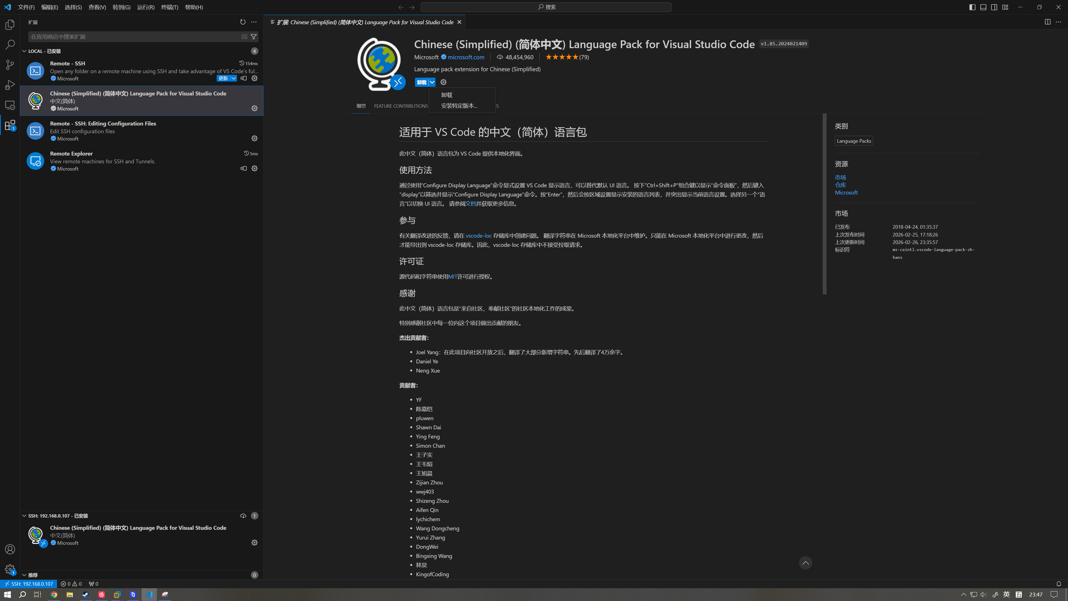Click the SSH: 192.168.0.107 remote indicator

point(29,583)
